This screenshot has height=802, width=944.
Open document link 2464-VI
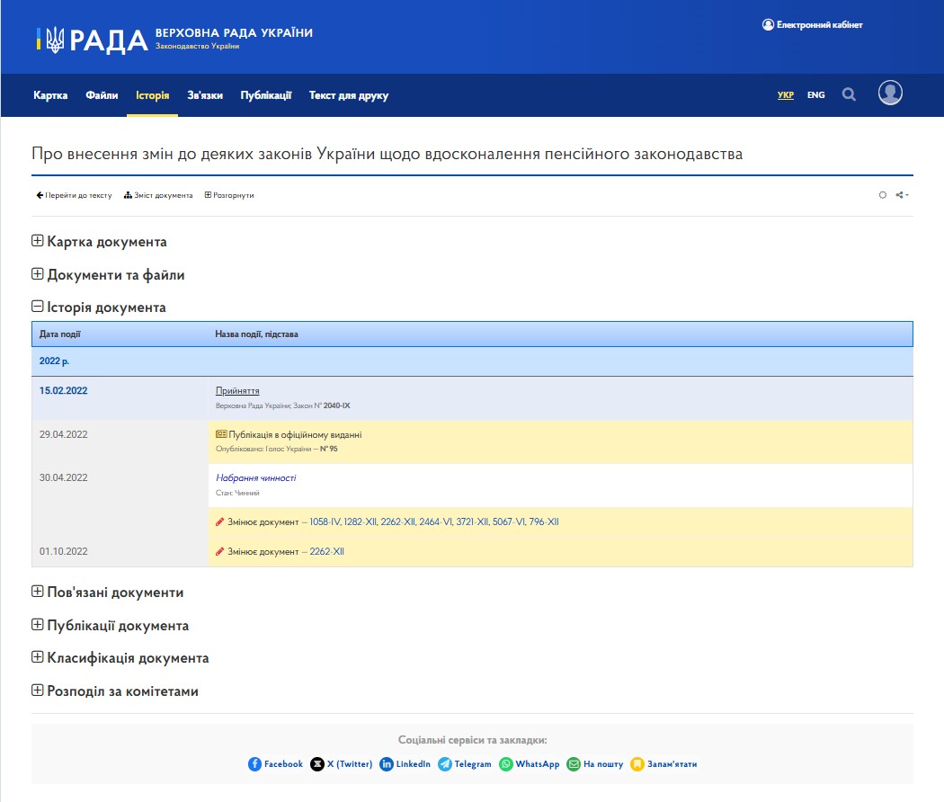[436, 522]
